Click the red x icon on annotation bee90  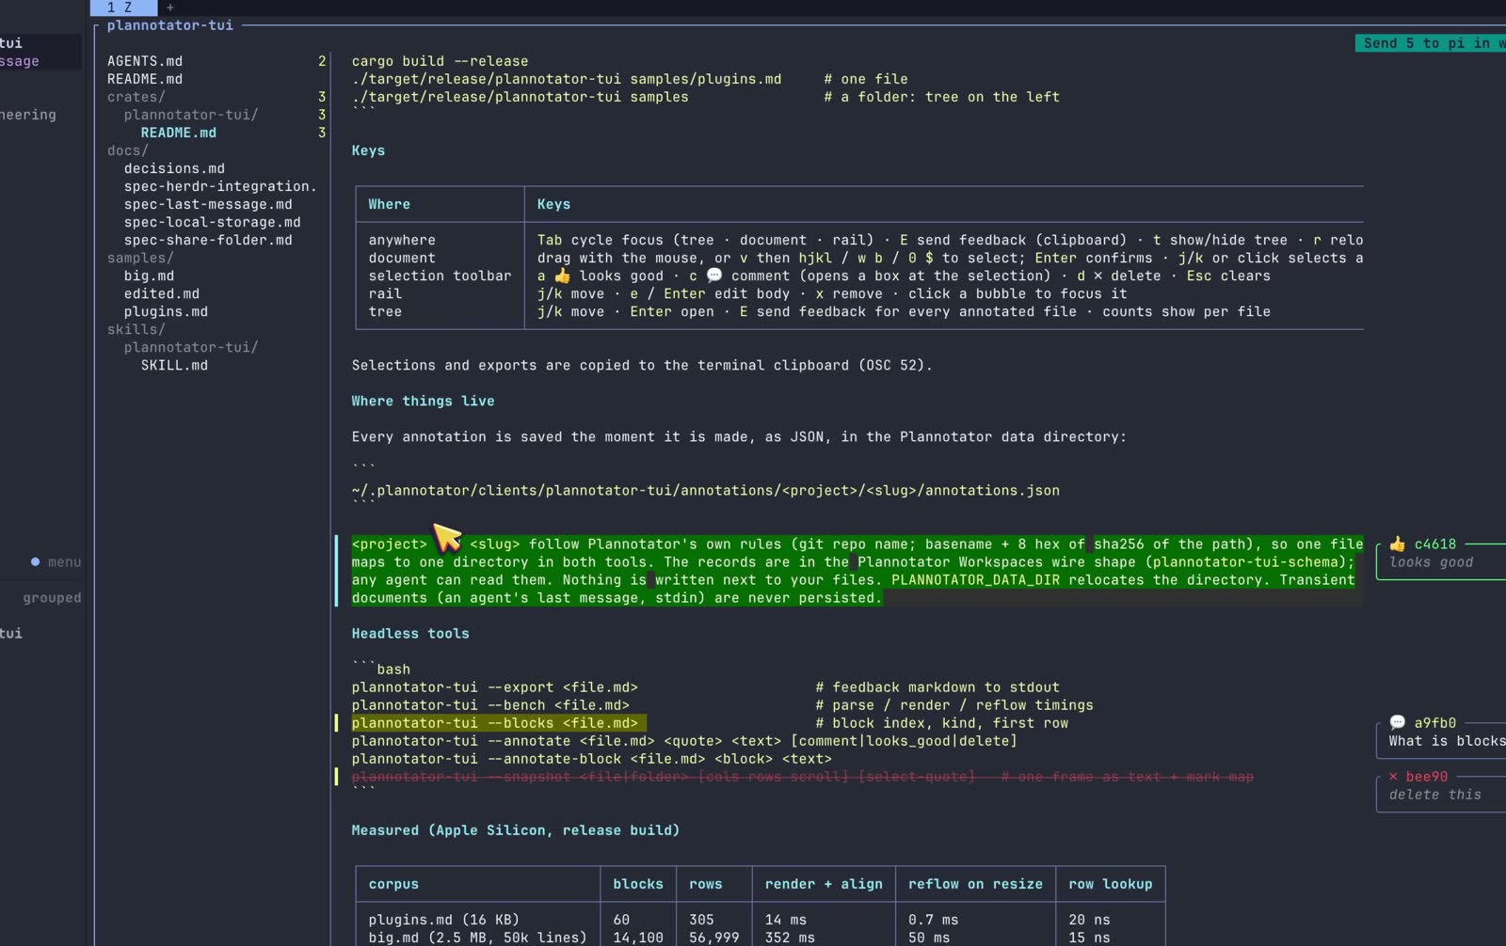click(x=1393, y=777)
